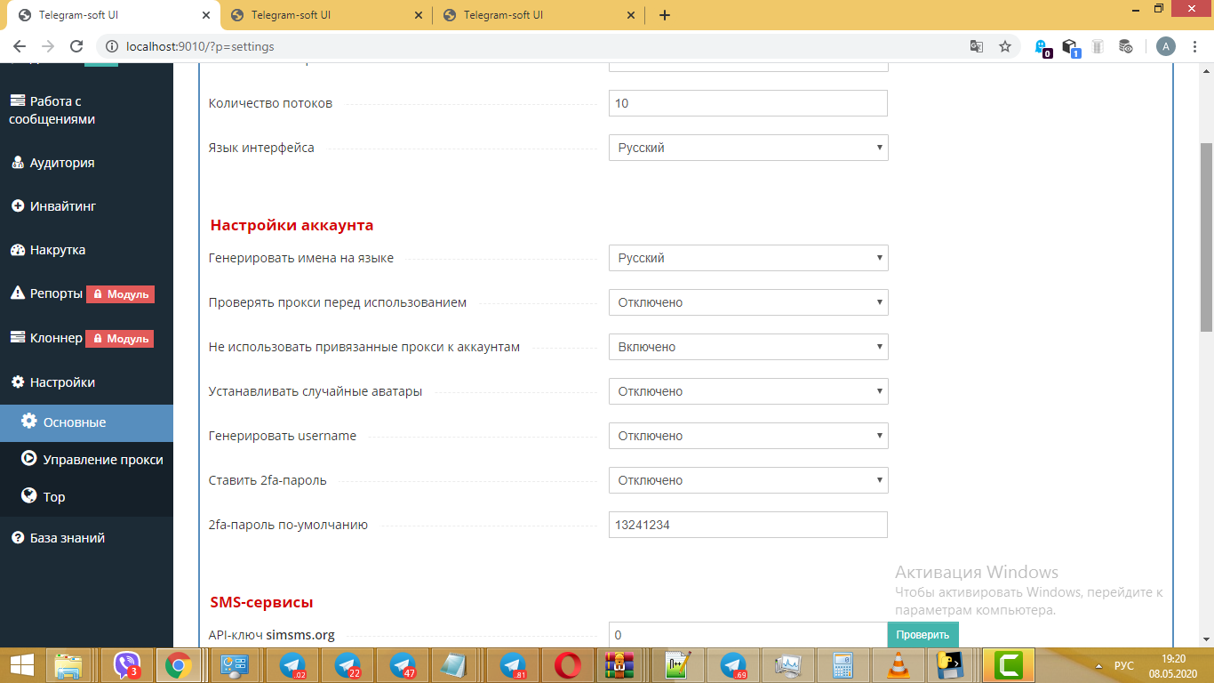This screenshot has height=683, width=1214.
Task: Open Windows Start menu
Action: coord(21,664)
